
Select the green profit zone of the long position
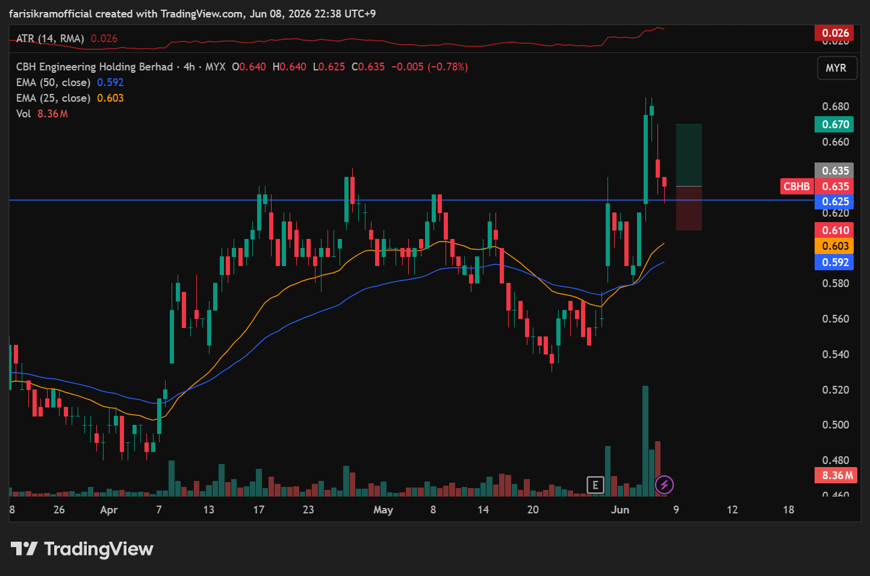coord(689,155)
